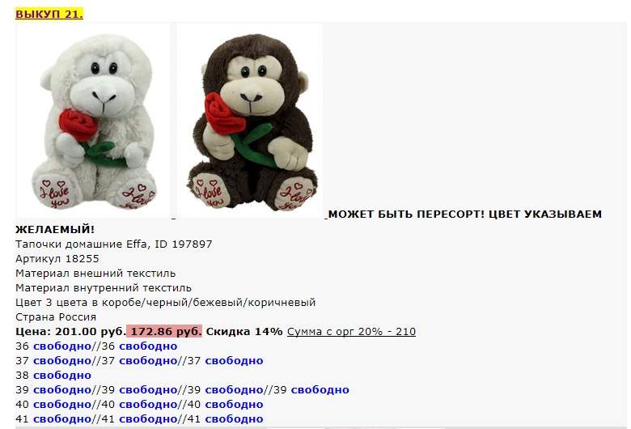
Task: Select first size 36 свободно slot
Action: tap(62, 346)
